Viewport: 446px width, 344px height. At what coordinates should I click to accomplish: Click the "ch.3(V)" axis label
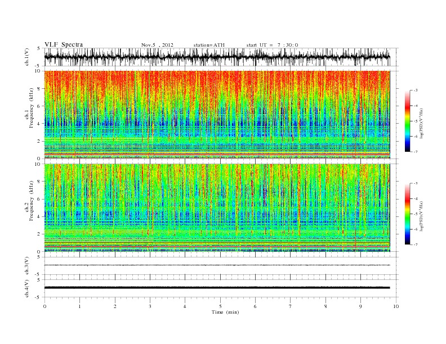pyautogui.click(x=27, y=266)
